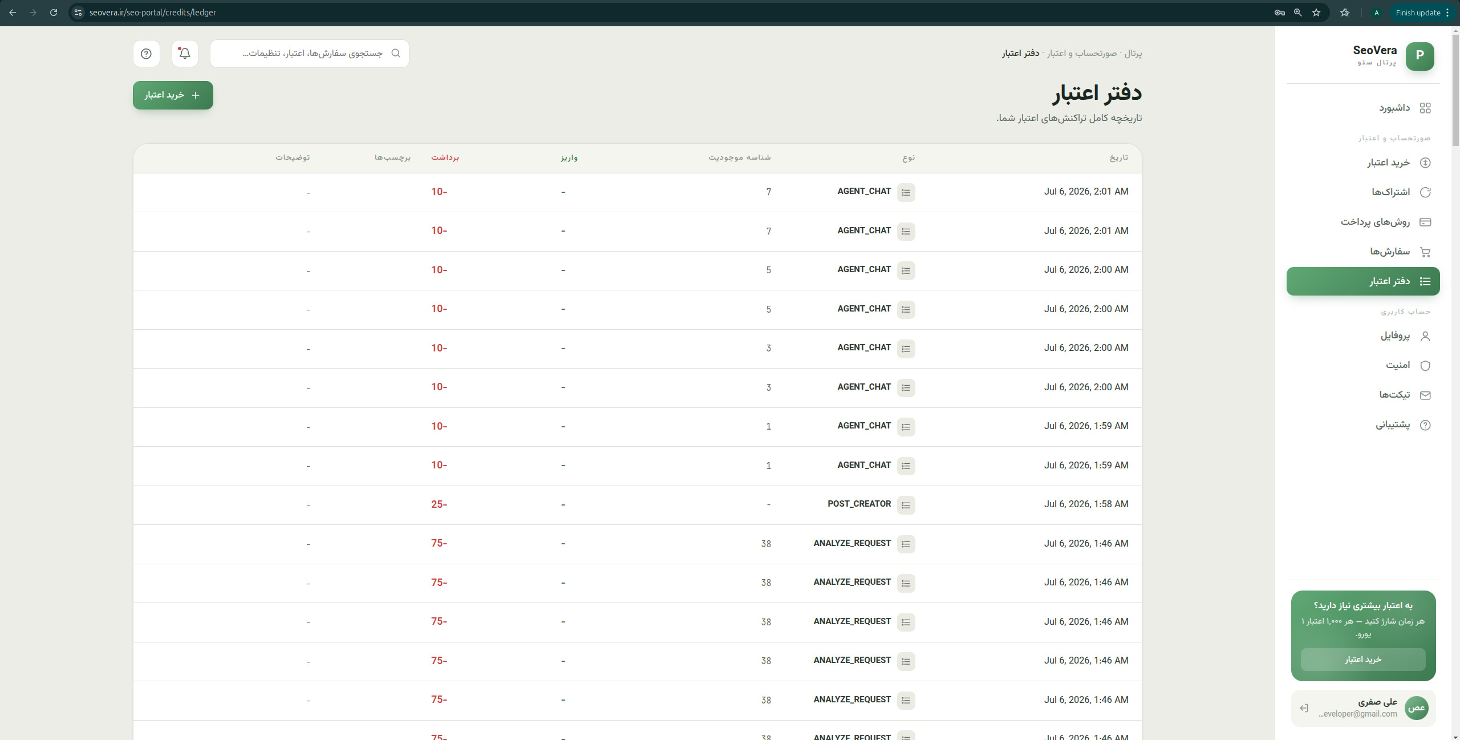
Task: Open the help question-mark icon in header
Action: tap(147, 54)
